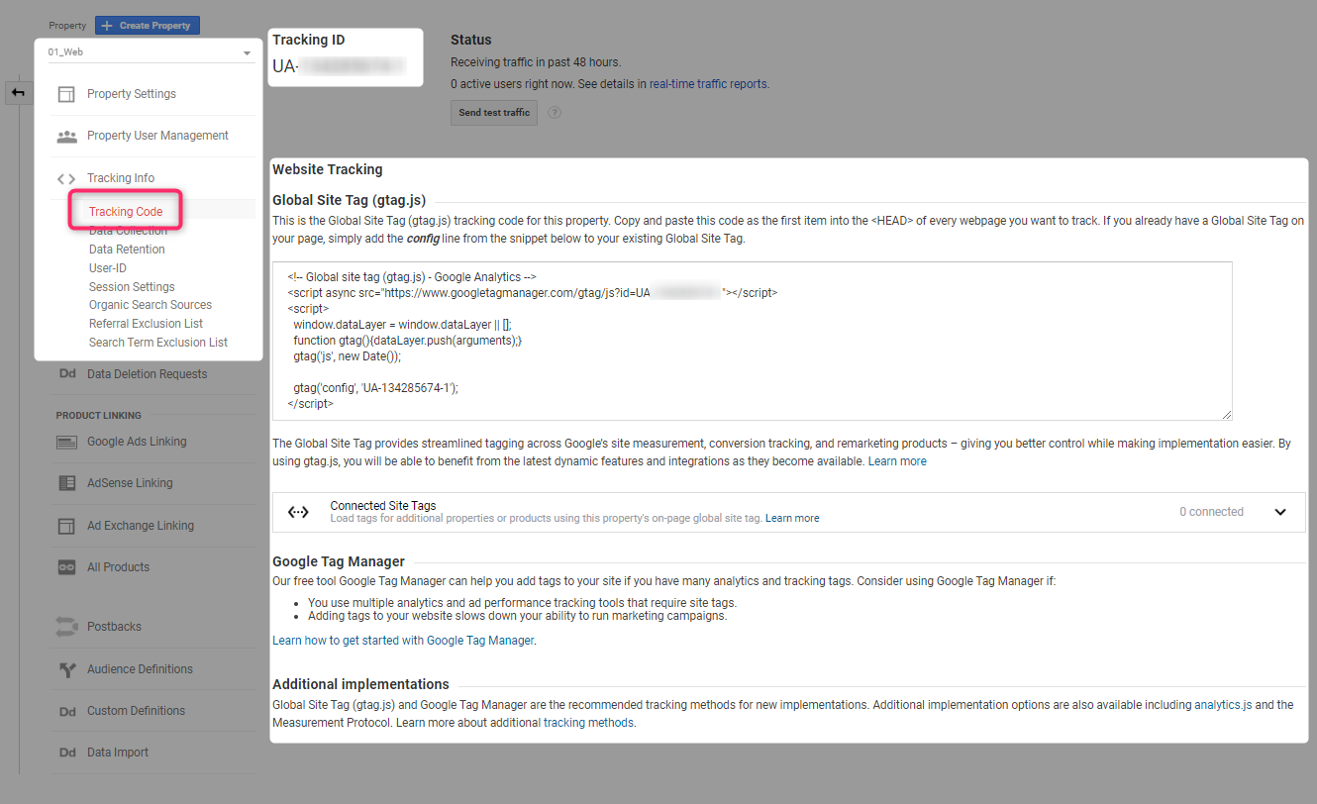This screenshot has width=1317, height=804.
Task: Click the All Products link icon
Action: coord(67,567)
